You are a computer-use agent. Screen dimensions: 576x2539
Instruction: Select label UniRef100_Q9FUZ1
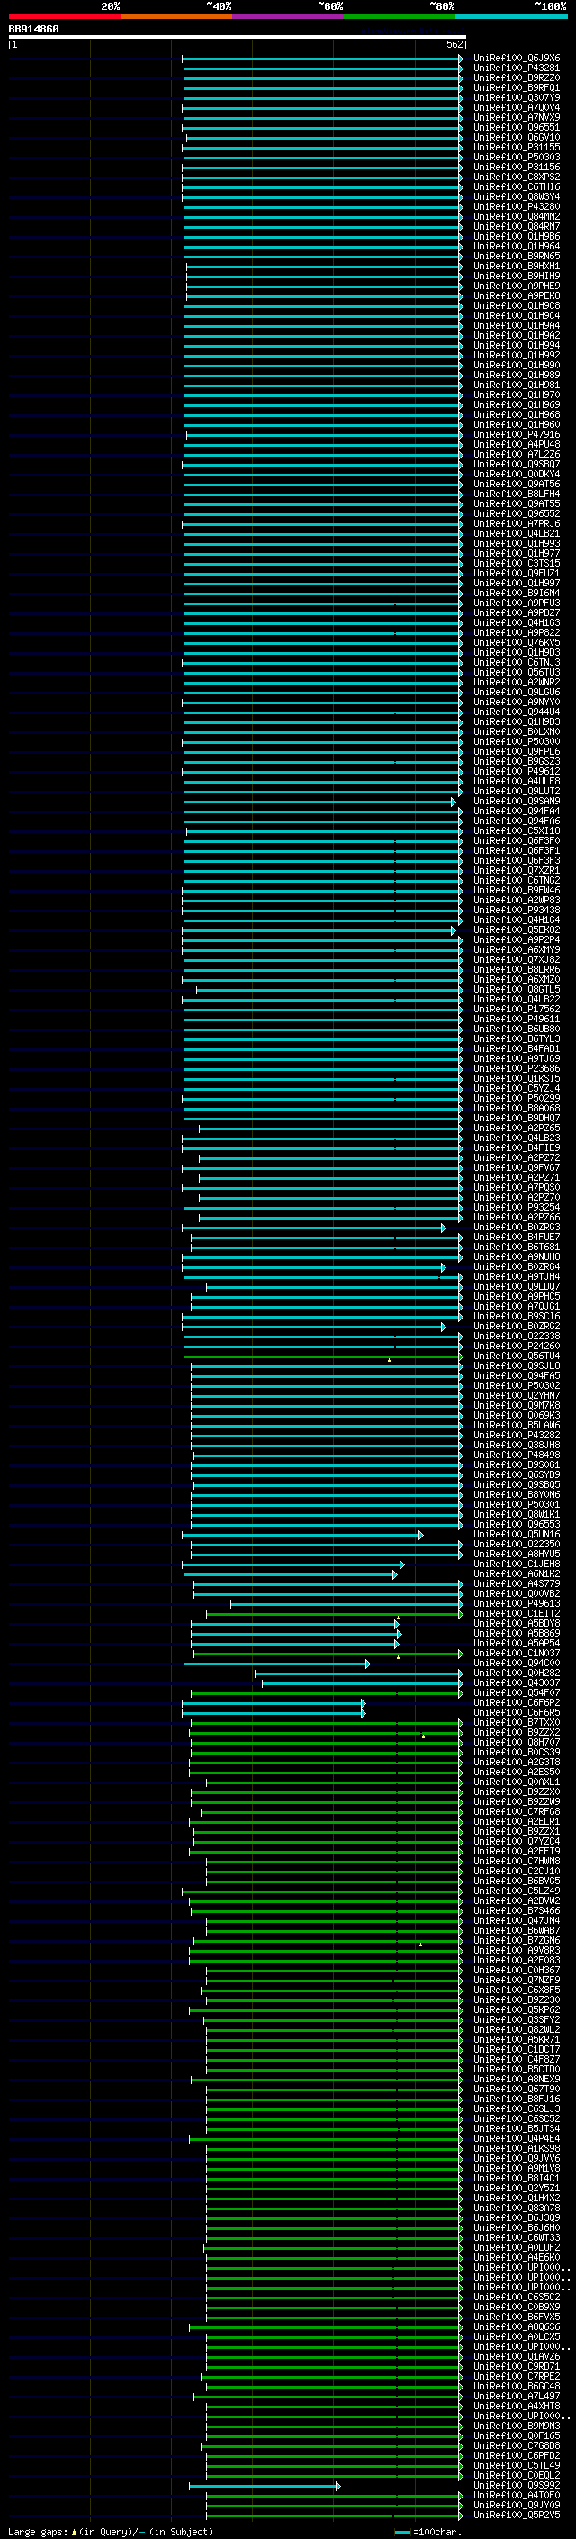pos(517,574)
